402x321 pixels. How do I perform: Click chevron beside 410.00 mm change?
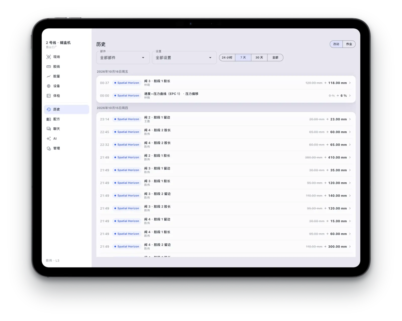point(350,157)
